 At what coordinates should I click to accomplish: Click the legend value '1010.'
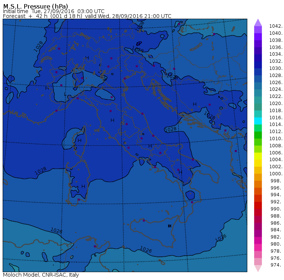tap(276, 139)
